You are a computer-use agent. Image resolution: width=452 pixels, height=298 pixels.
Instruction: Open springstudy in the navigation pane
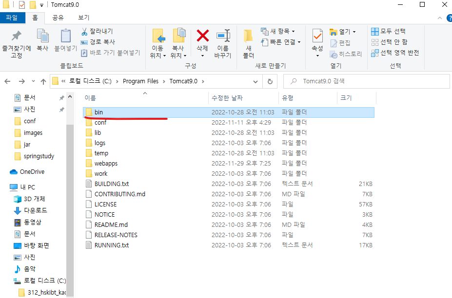click(x=34, y=156)
